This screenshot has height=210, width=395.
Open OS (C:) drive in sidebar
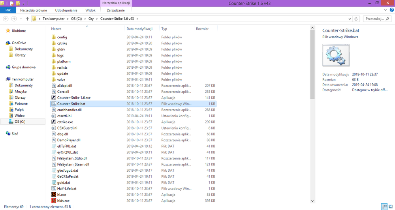(20, 122)
